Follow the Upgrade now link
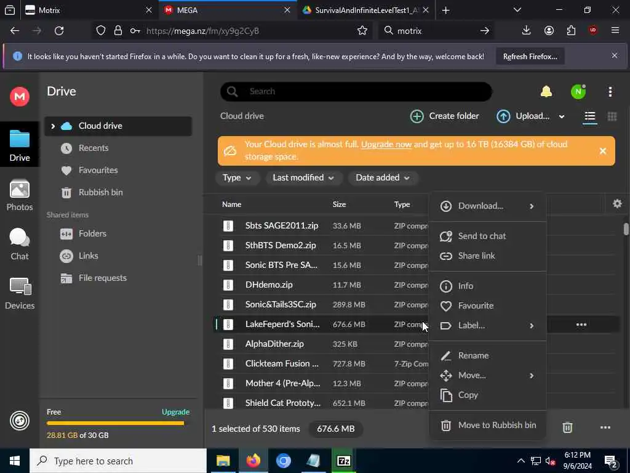630x473 pixels. point(386,144)
